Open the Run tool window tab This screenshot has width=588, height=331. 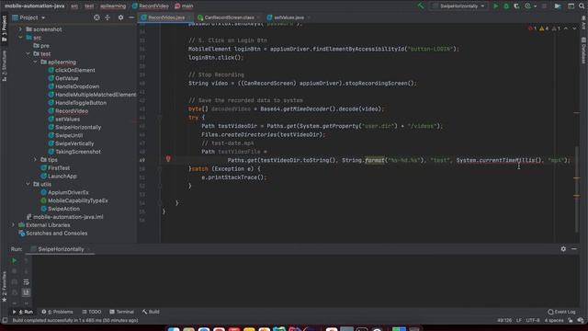(23, 312)
